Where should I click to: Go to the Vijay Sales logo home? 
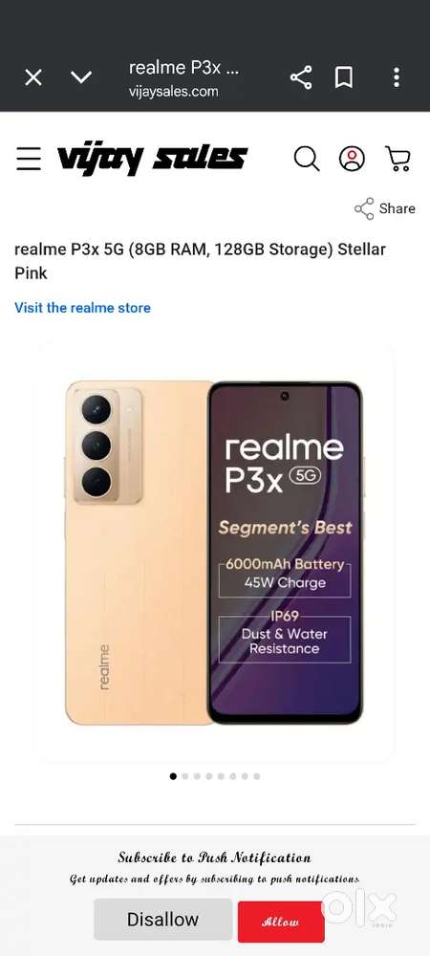[152, 159]
